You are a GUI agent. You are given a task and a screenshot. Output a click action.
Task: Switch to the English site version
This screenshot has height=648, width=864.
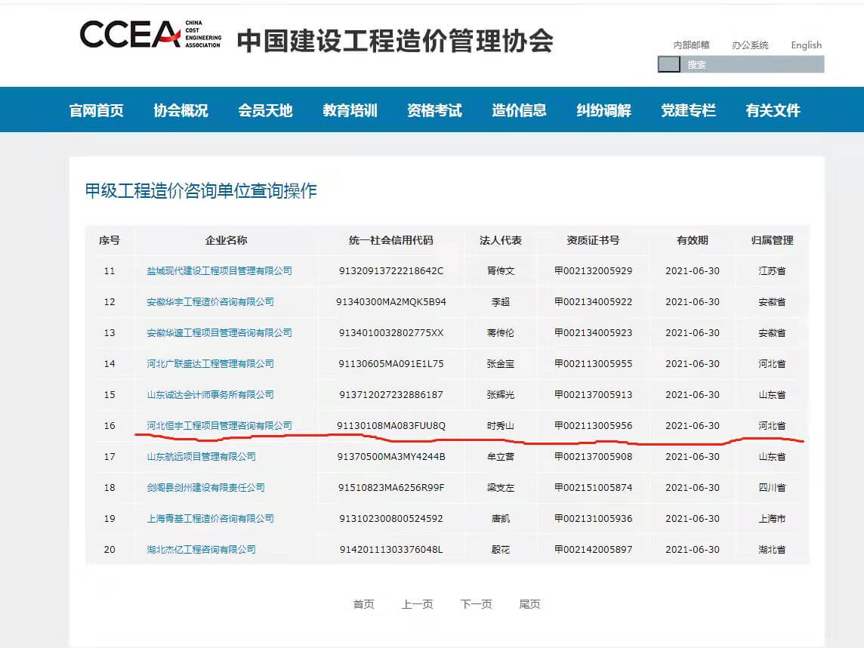[806, 45]
